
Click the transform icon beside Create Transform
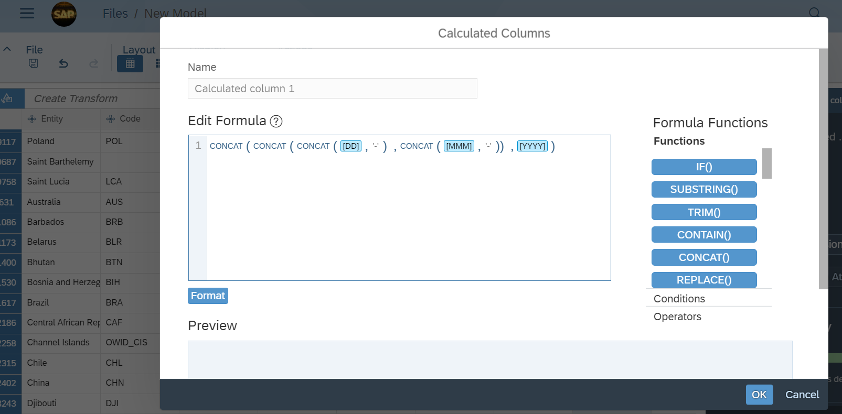(7, 99)
